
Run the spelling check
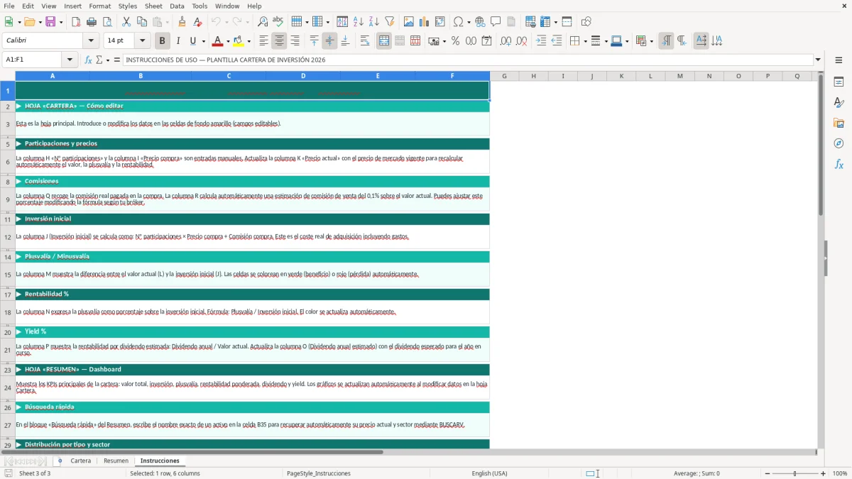click(x=278, y=22)
